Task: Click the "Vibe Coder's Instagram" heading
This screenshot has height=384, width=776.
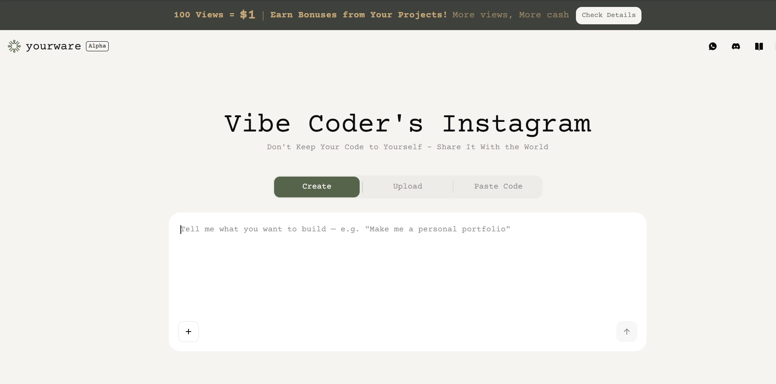Action: [407, 124]
